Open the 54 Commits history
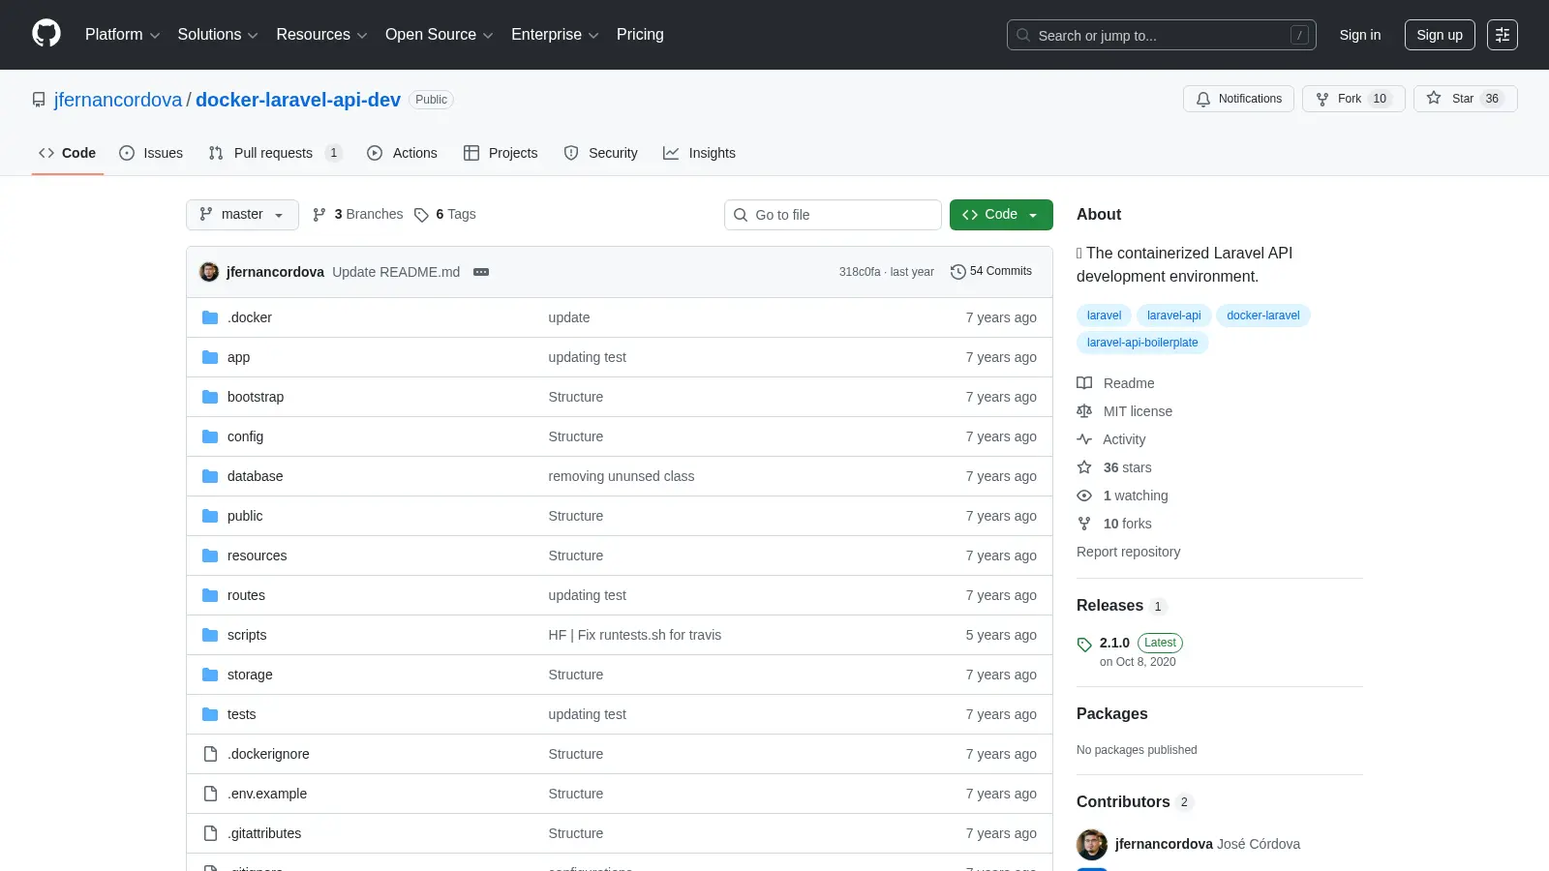1549x871 pixels. 991,272
